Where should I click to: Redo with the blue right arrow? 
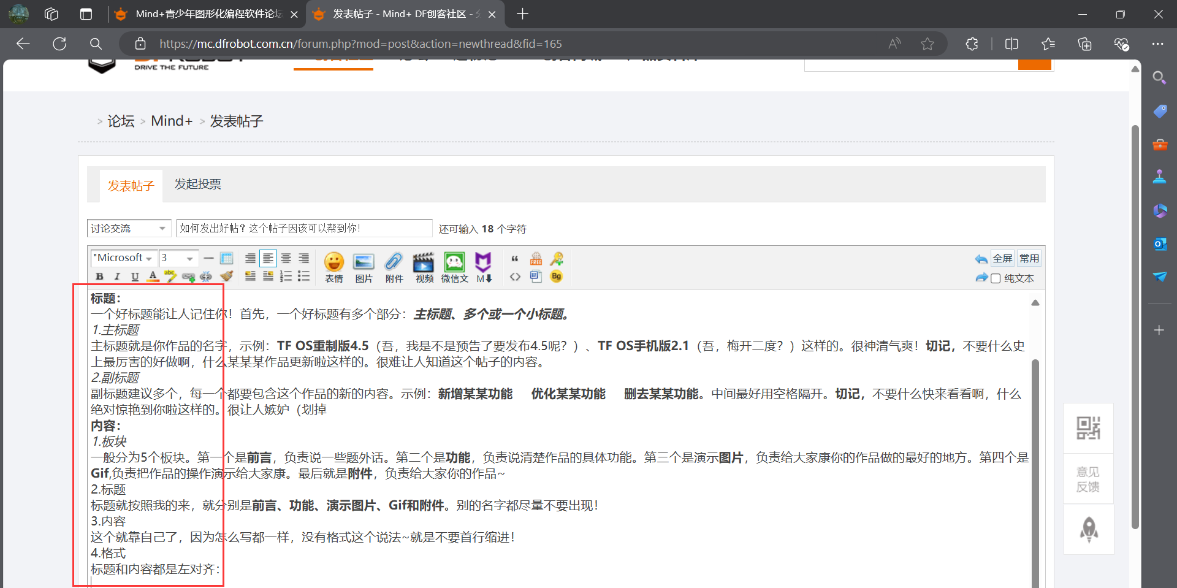coord(981,278)
